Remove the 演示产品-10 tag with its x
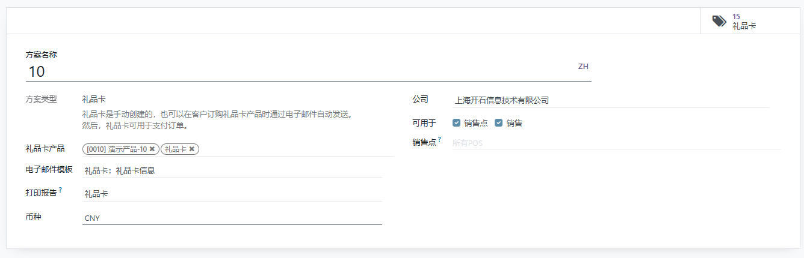Screen dimensions: 804x258 152,149
